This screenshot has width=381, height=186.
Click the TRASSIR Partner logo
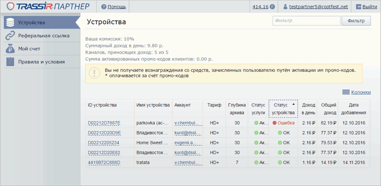click(47, 6)
